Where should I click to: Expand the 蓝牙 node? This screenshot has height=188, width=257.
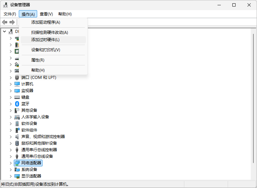point(11,104)
